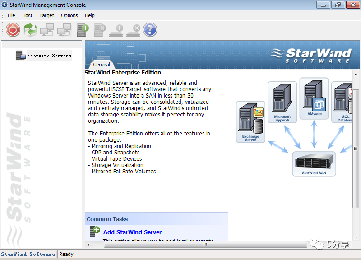361x260 pixels.
Task: Open the Target menu
Action: (47, 15)
